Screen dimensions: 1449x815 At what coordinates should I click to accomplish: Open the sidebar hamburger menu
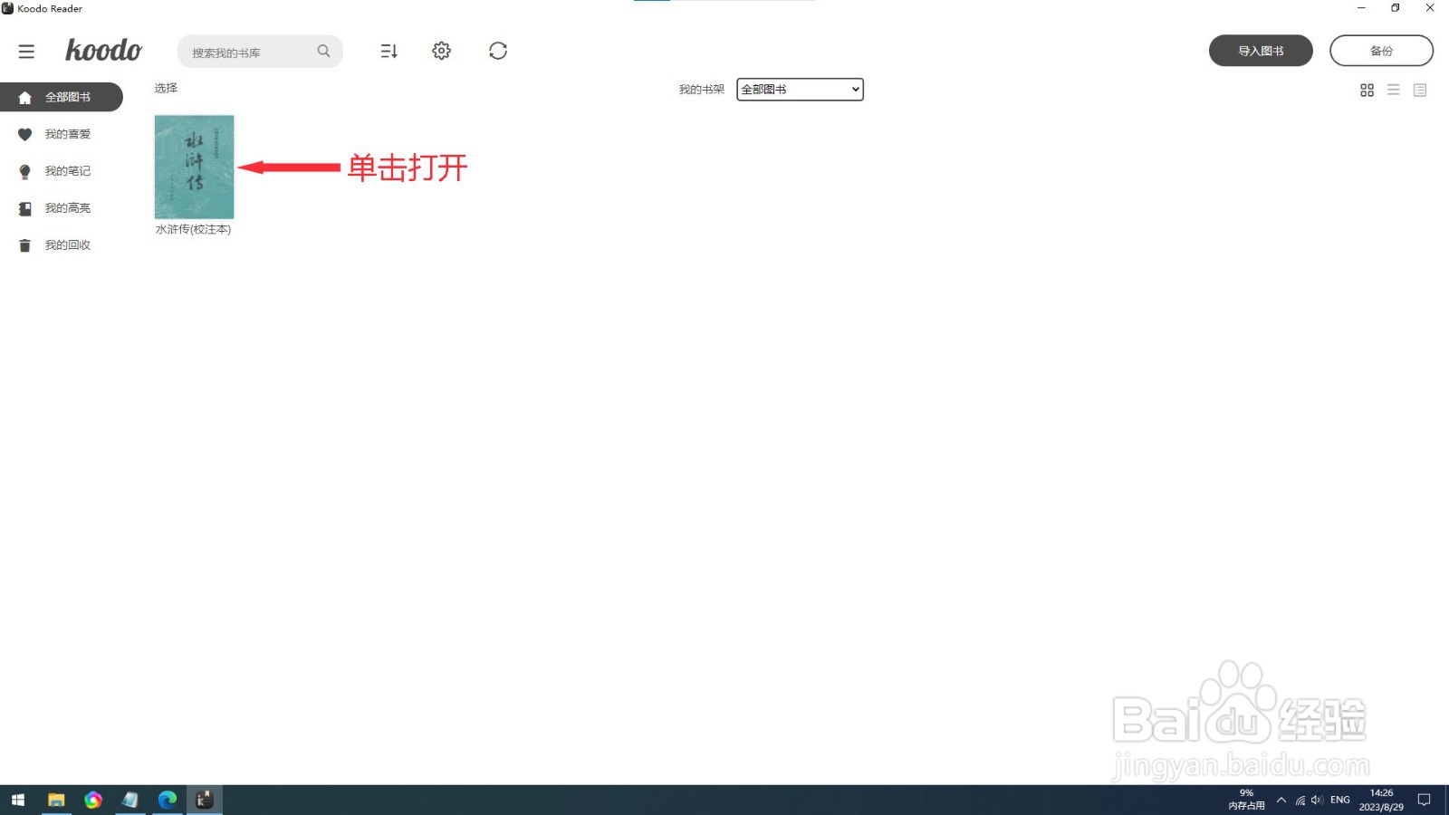pos(26,51)
